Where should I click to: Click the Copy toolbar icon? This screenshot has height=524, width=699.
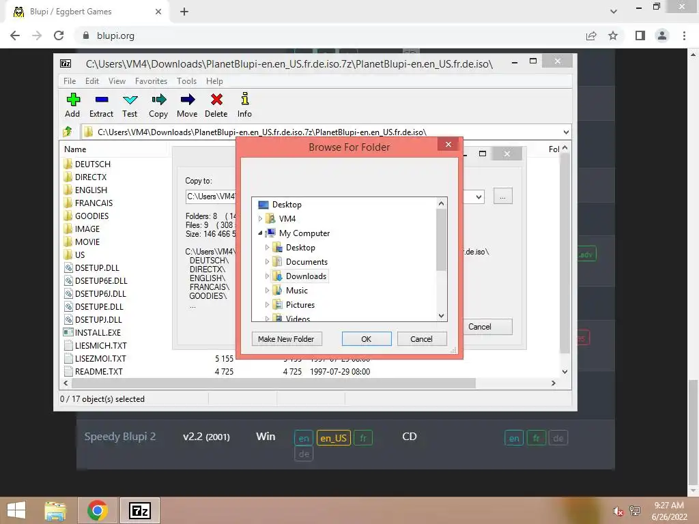pyautogui.click(x=158, y=100)
